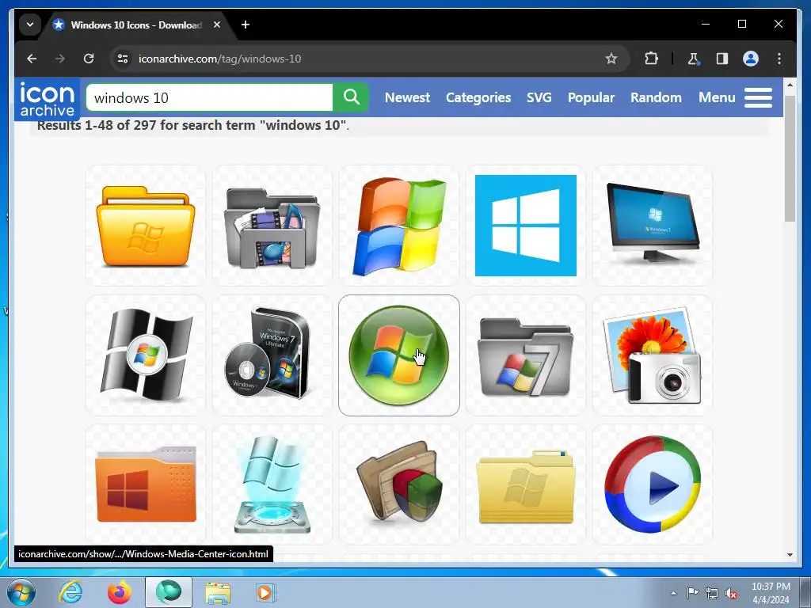The height and width of the screenshot is (608, 811).
Task: Close the Windows 10 Icons tab
Action: click(x=217, y=25)
